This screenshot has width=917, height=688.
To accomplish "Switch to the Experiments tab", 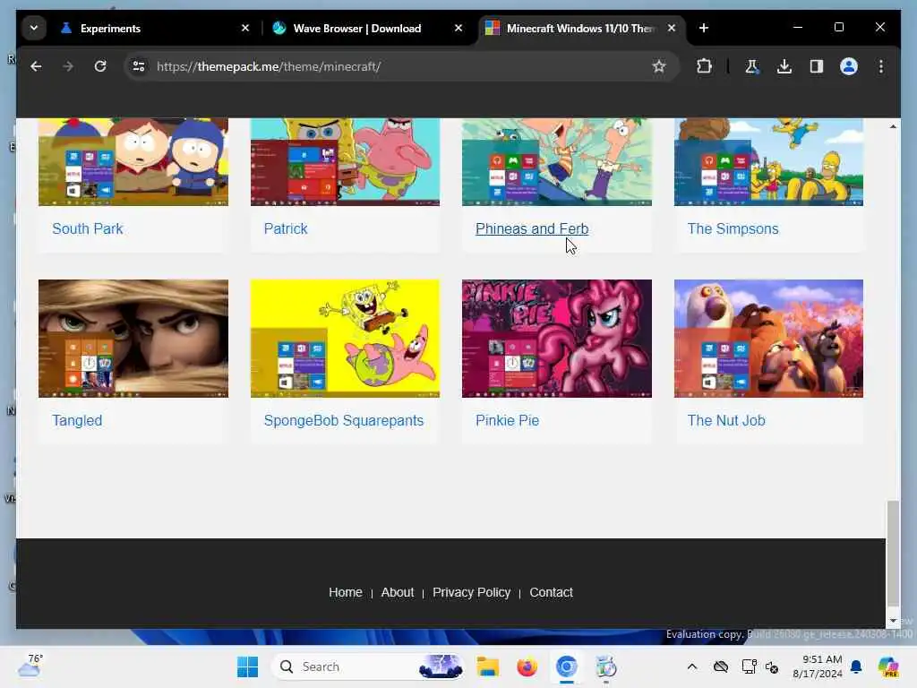I will coord(156,28).
